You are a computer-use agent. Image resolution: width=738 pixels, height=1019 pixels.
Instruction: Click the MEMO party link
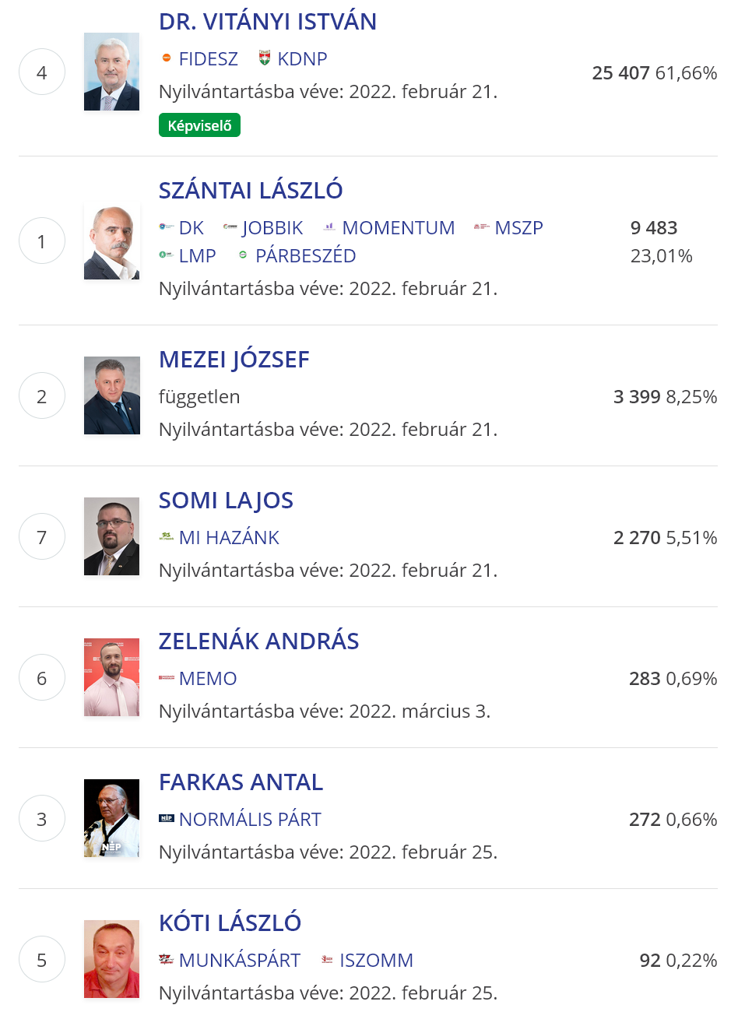[x=208, y=679]
